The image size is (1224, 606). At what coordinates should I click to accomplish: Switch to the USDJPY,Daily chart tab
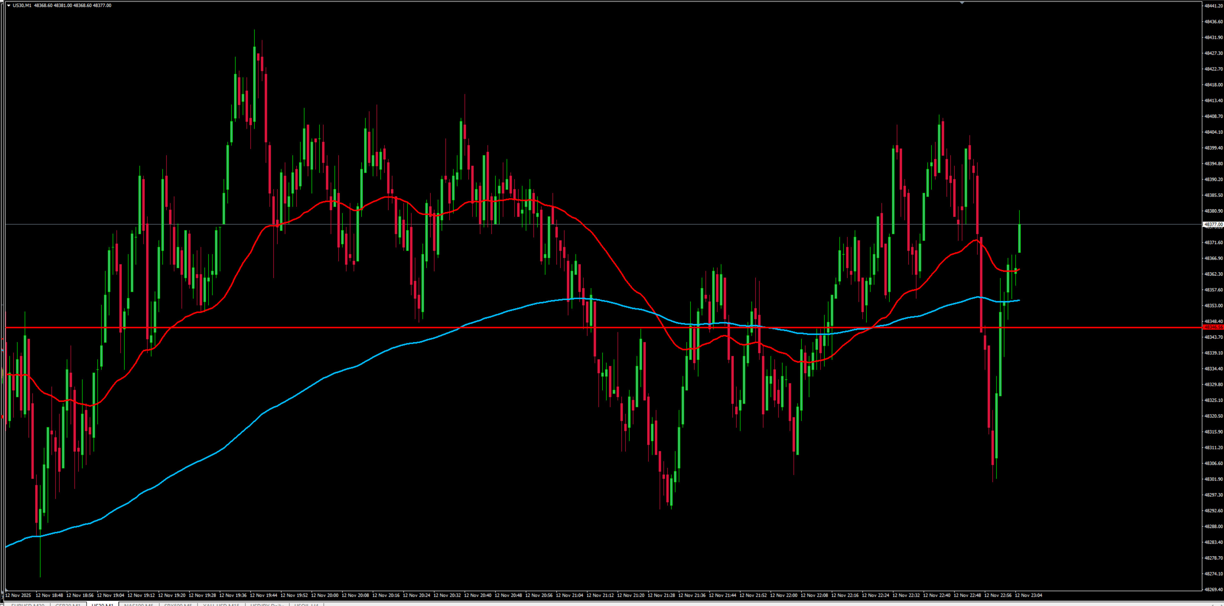(266, 605)
